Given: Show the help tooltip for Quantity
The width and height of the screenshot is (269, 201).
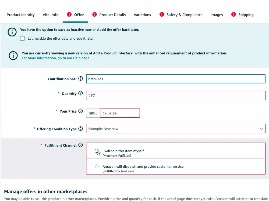Looking at the screenshot, I should (x=80, y=93).
